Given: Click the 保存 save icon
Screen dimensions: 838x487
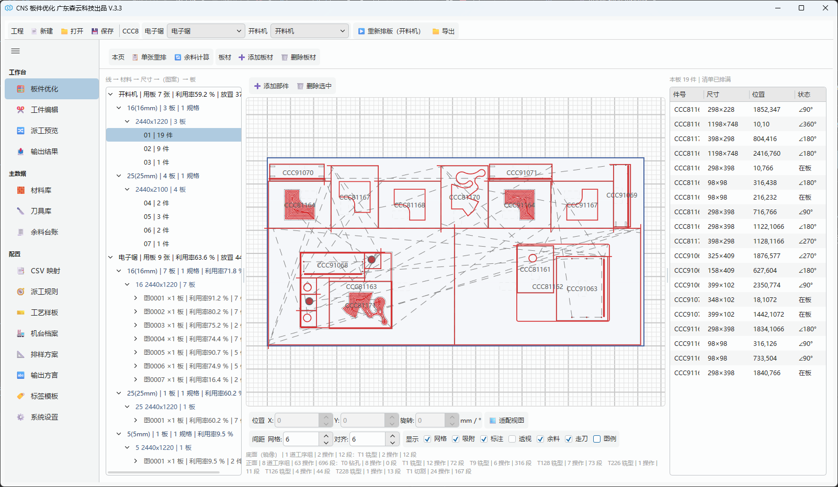Looking at the screenshot, I should click(95, 31).
